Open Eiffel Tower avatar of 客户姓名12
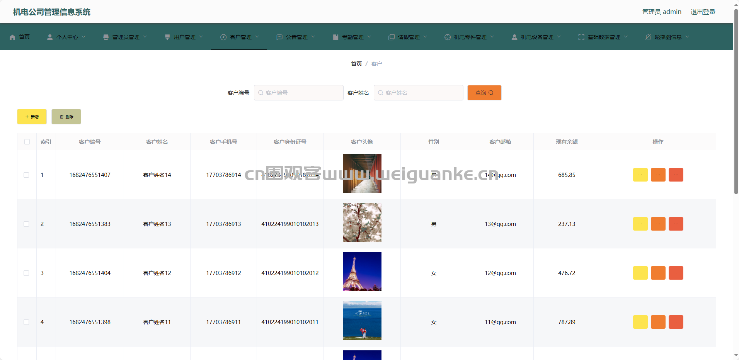Screen dimensions: 739x360 click(x=362, y=272)
